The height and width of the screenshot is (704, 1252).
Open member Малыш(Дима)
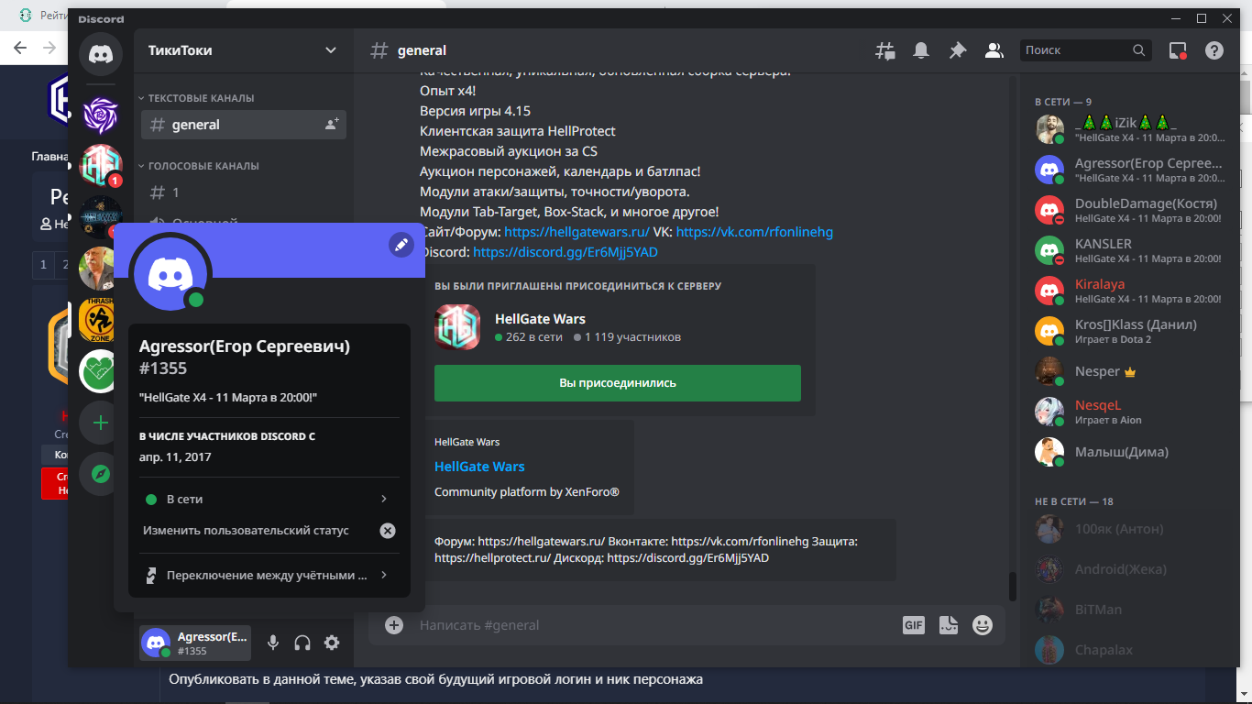[1132, 452]
